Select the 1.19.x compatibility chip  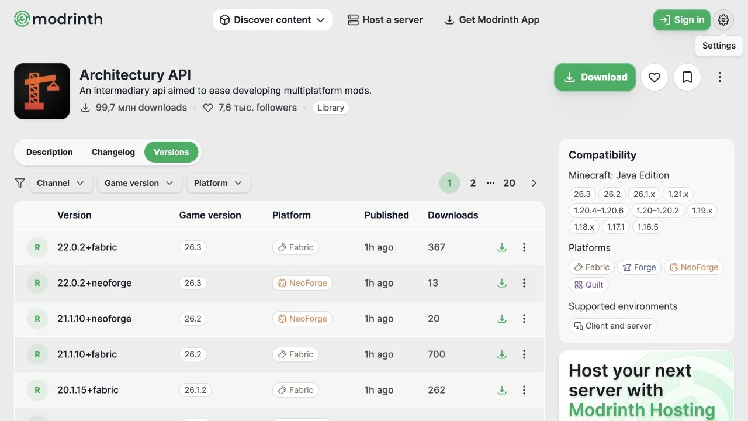(702, 210)
